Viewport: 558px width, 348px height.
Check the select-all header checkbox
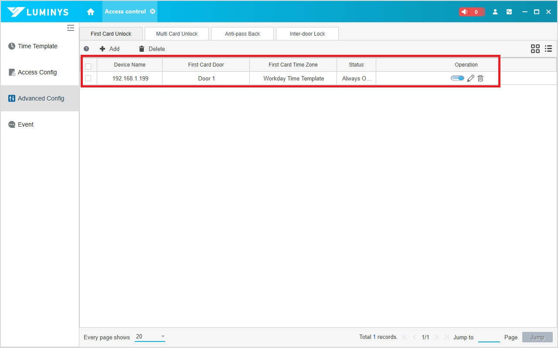[x=88, y=66]
